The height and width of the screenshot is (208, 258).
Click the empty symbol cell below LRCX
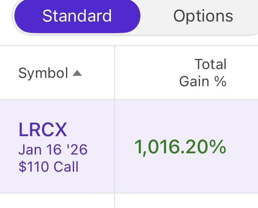57,201
